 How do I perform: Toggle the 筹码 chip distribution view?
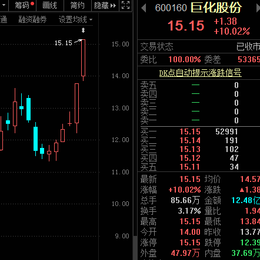pyautogui.click(x=22, y=5)
